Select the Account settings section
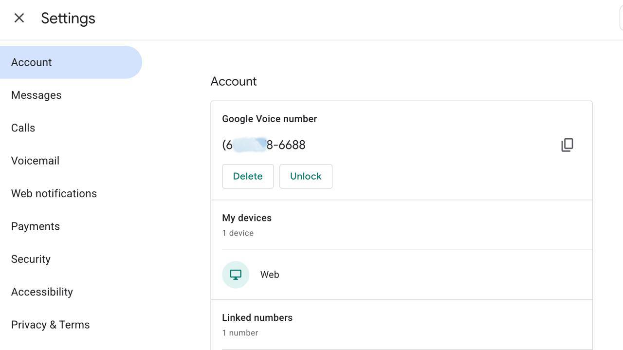Screen dimensions: 623x350 [x=32, y=62]
